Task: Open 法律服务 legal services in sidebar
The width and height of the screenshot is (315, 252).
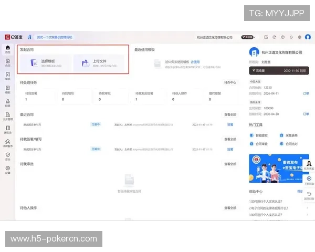Action: point(8,143)
